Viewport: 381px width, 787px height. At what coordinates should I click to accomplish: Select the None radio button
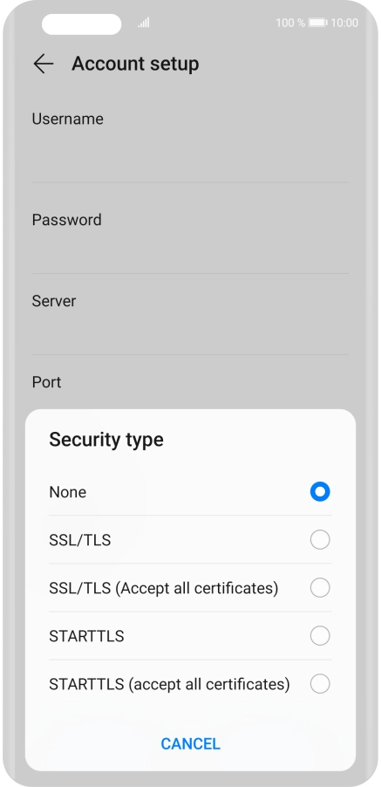(320, 492)
